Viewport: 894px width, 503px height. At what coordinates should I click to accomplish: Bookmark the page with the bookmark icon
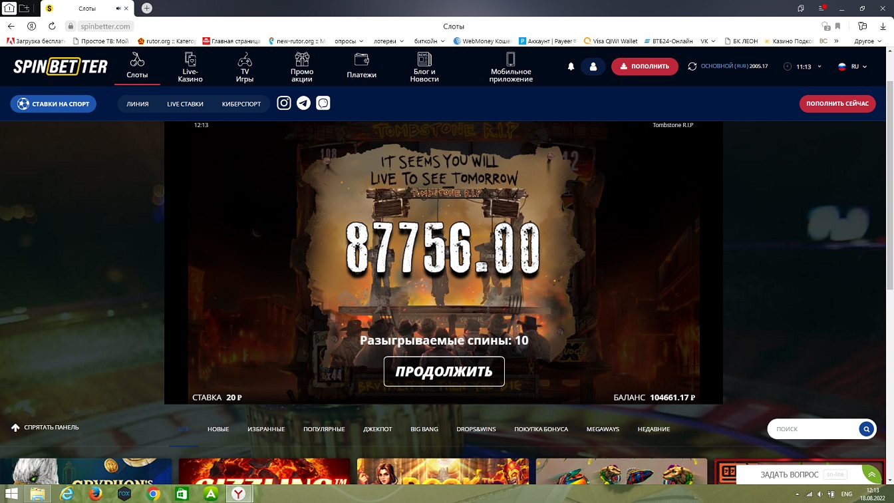tap(837, 26)
